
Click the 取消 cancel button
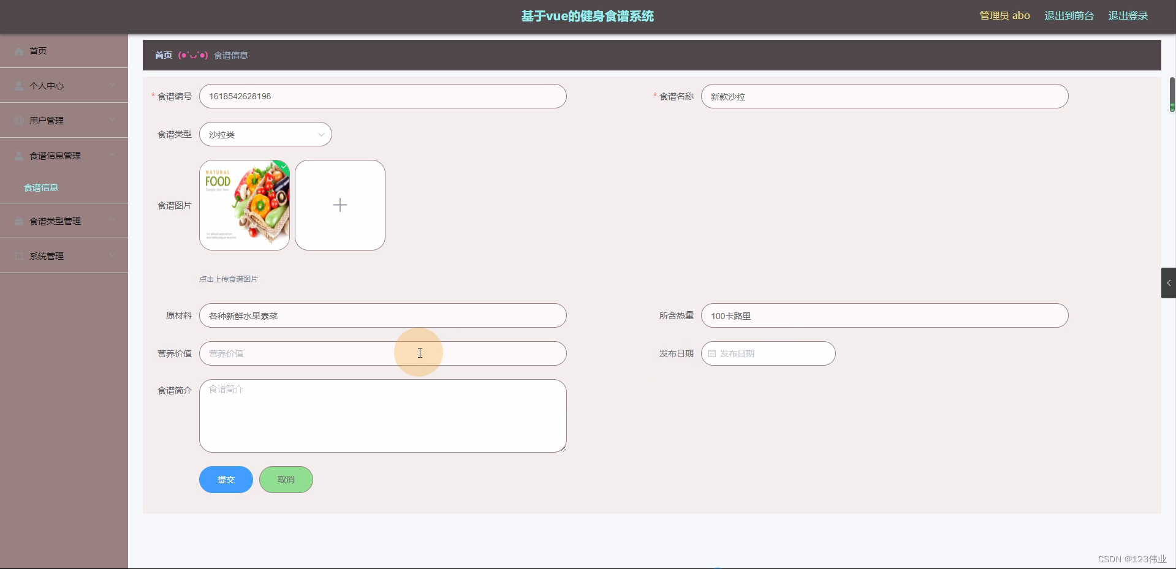click(x=286, y=480)
